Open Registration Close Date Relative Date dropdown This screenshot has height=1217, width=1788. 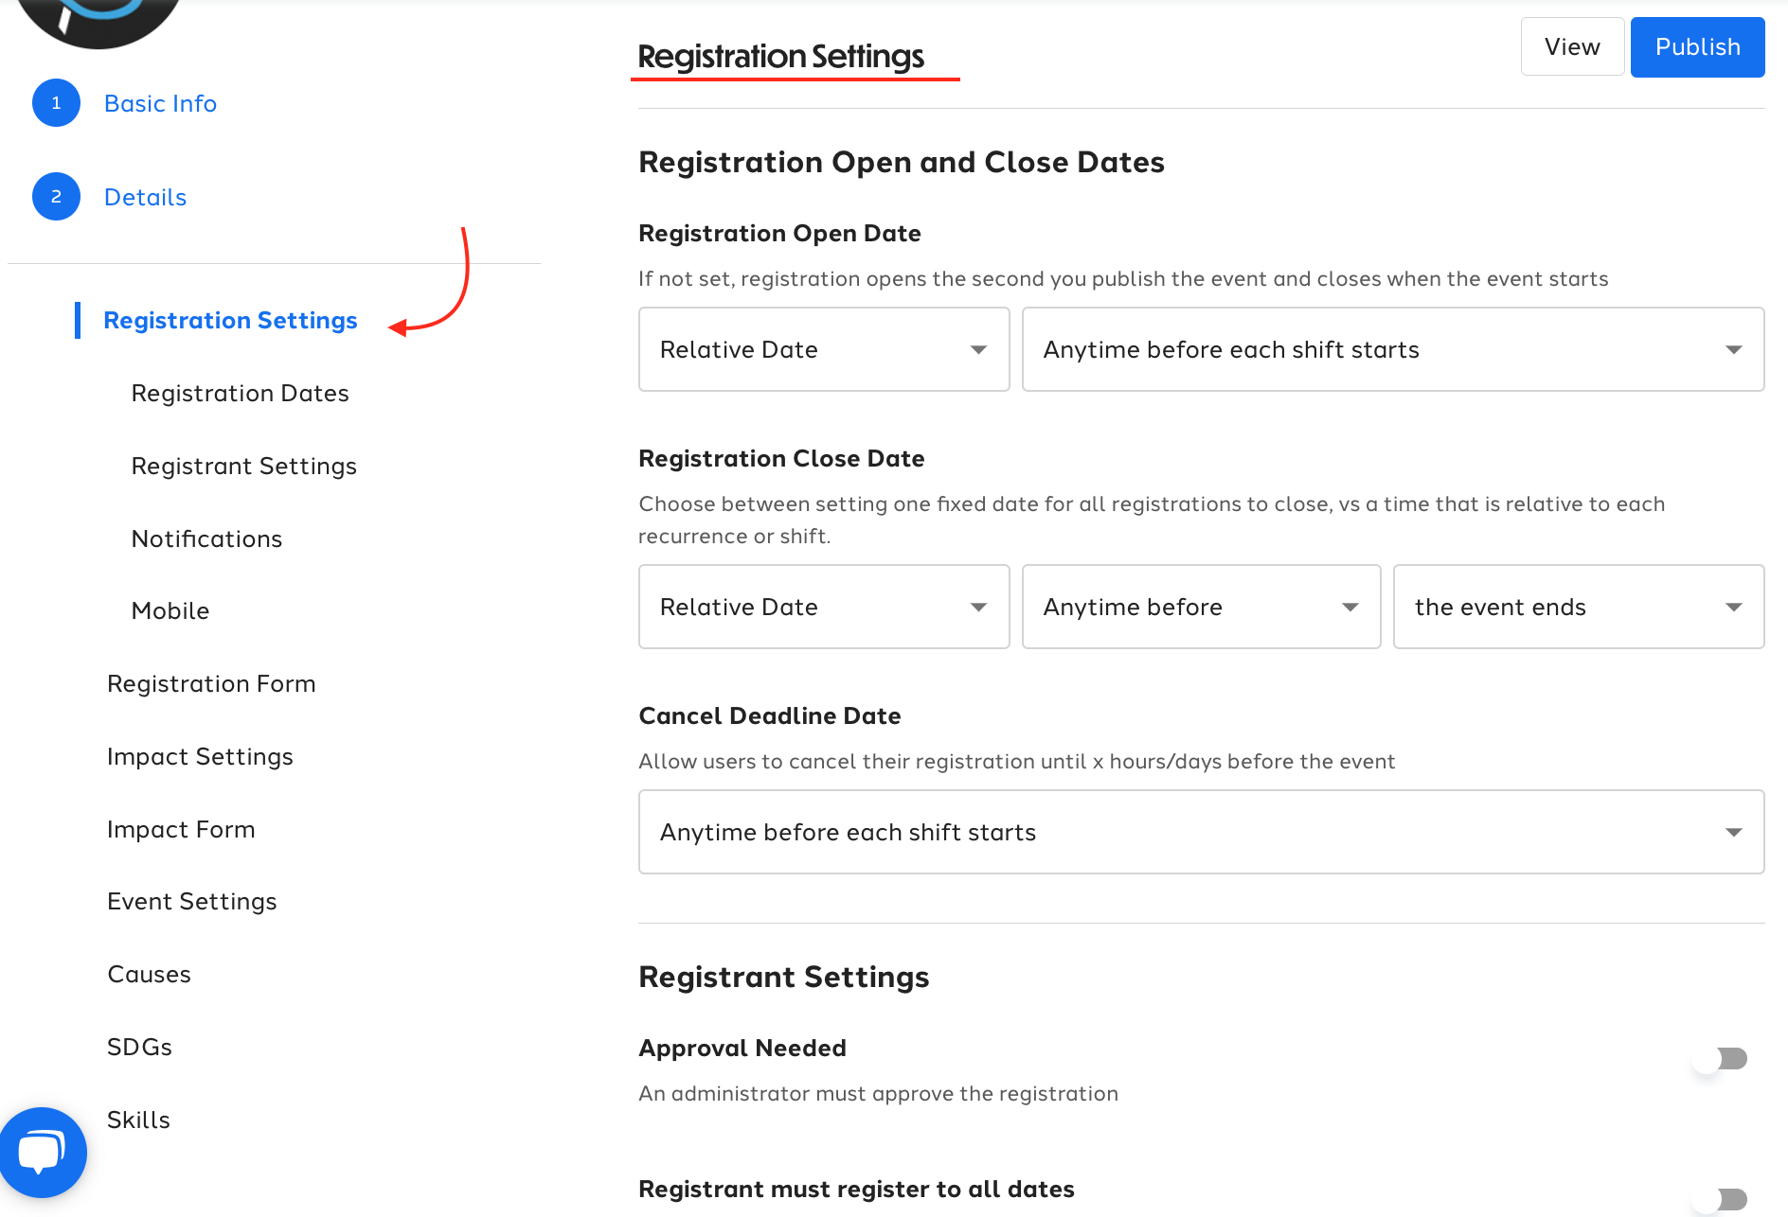(x=824, y=607)
